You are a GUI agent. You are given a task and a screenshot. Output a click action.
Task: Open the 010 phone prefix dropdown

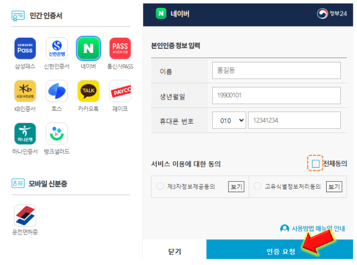pos(229,120)
